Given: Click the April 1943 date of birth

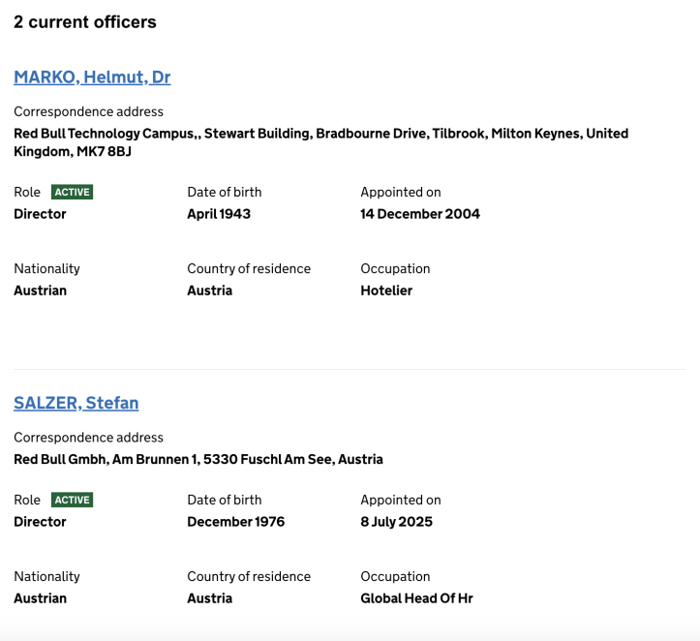Looking at the screenshot, I should (219, 214).
